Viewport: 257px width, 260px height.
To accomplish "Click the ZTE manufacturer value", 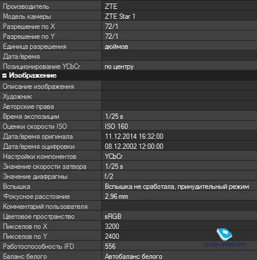I will [111, 6].
